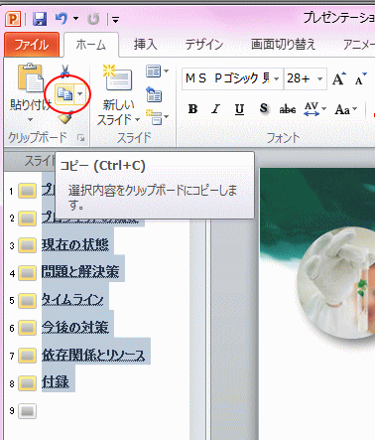The image size is (375, 440).
Task: Select slide 5 icon in outline
Action: (28, 301)
